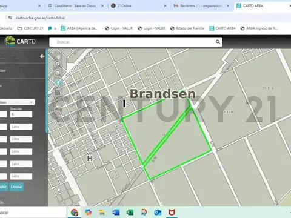Open the partido dropdown ending in 'sen'
The image size is (291, 218).
point(17,102)
